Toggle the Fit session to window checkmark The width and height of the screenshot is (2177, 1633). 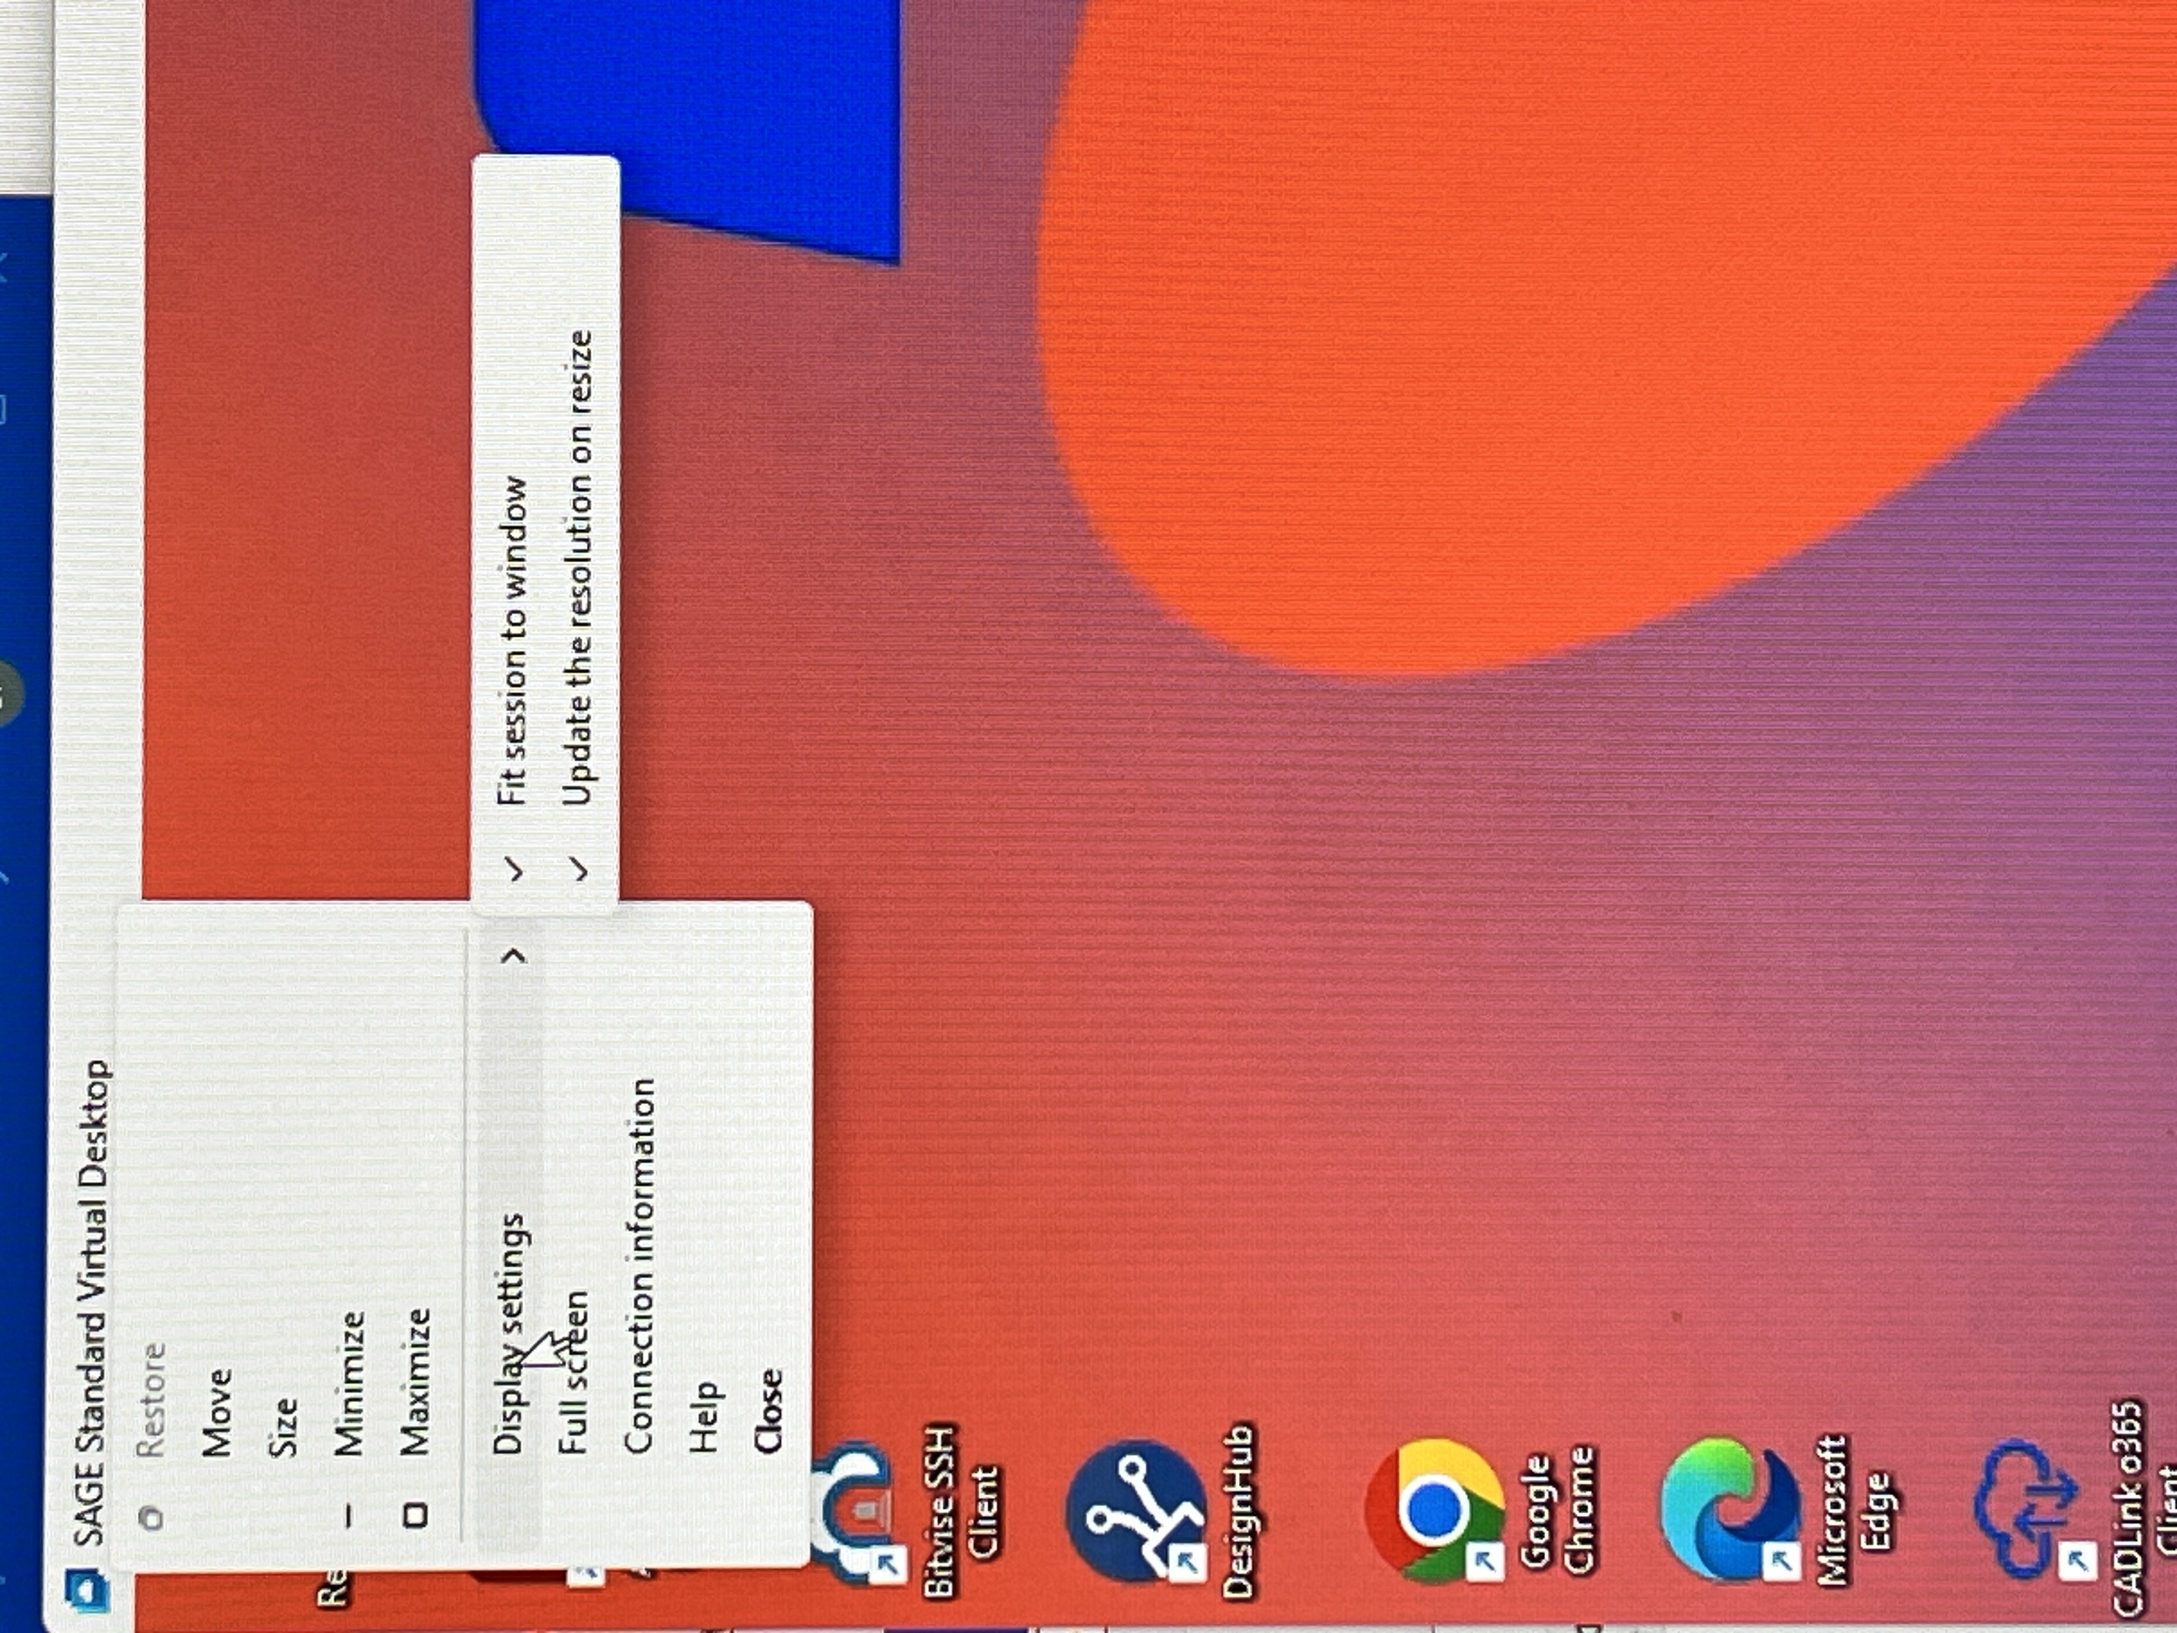click(513, 870)
